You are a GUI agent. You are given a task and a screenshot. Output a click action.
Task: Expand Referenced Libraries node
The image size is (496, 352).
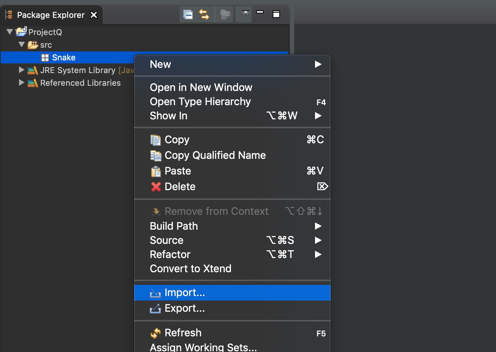point(22,83)
